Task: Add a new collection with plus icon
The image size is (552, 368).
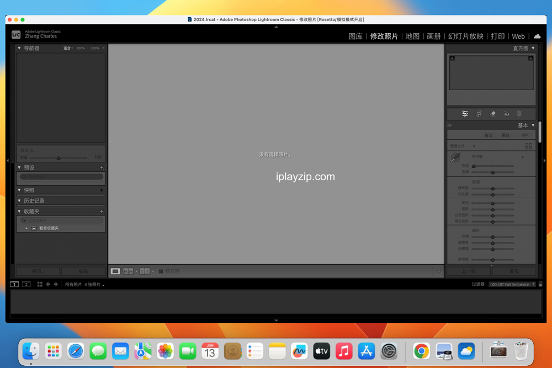Action: tap(102, 212)
